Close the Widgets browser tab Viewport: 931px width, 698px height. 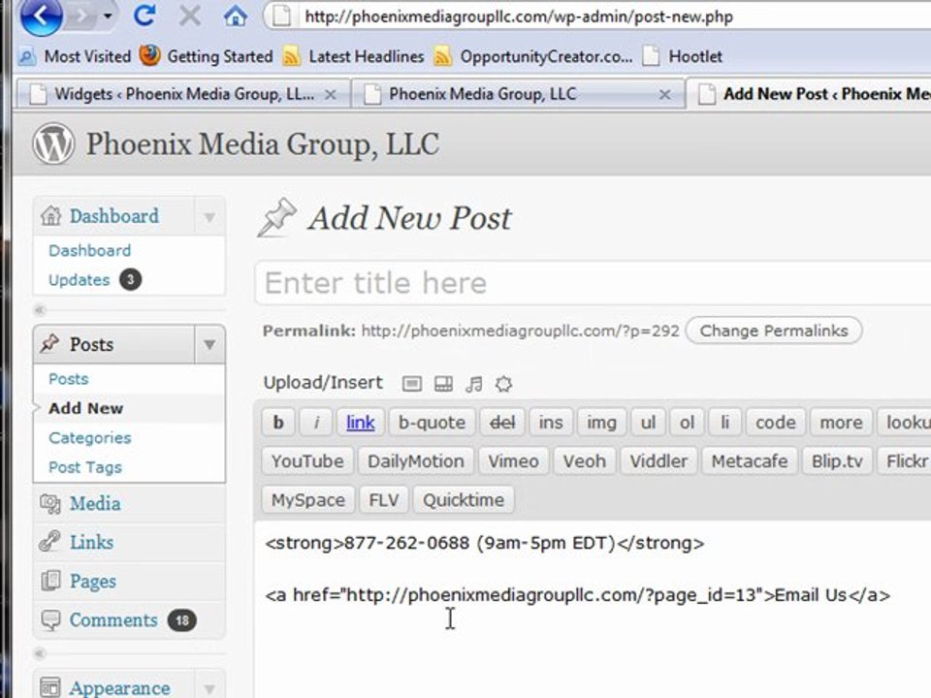[331, 94]
